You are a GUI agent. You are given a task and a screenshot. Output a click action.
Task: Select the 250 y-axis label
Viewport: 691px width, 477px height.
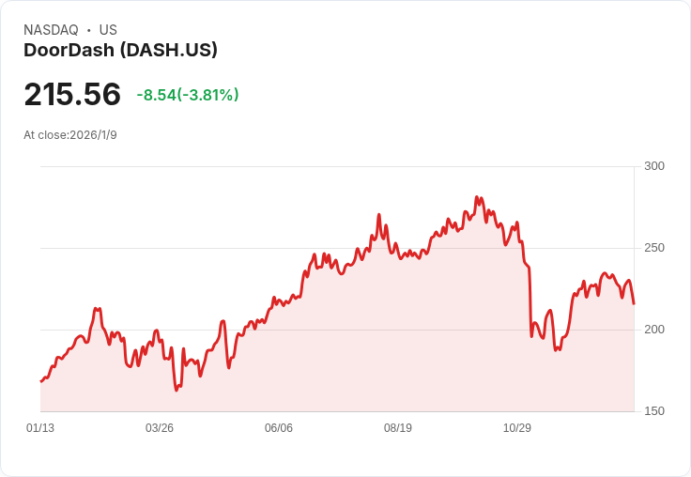654,248
